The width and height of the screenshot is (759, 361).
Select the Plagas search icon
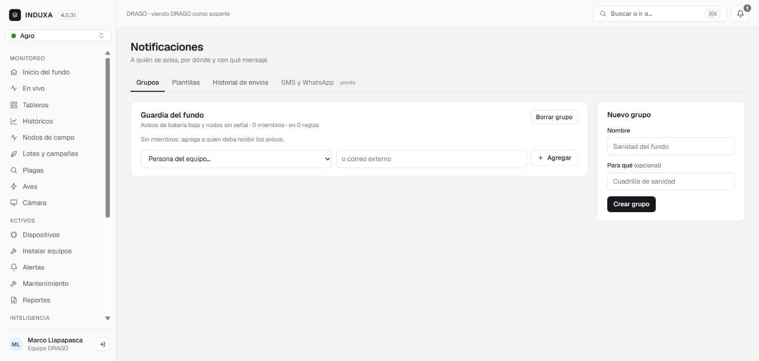click(14, 170)
